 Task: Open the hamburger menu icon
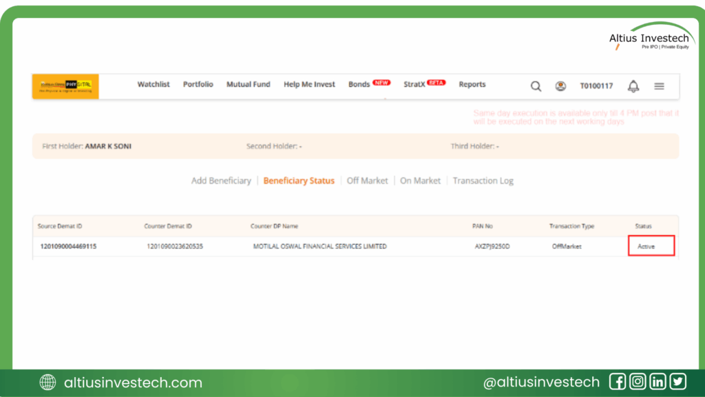[659, 86]
